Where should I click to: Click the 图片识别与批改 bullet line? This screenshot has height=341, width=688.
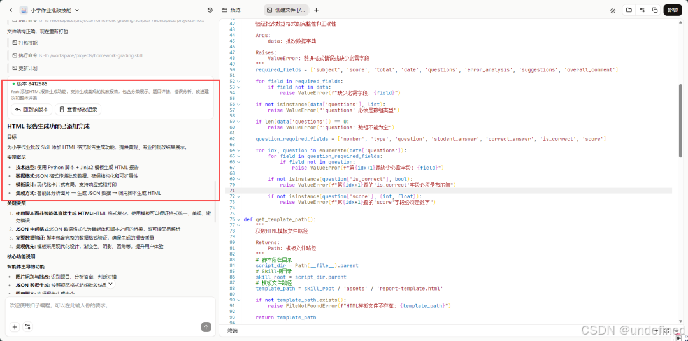click(x=66, y=277)
